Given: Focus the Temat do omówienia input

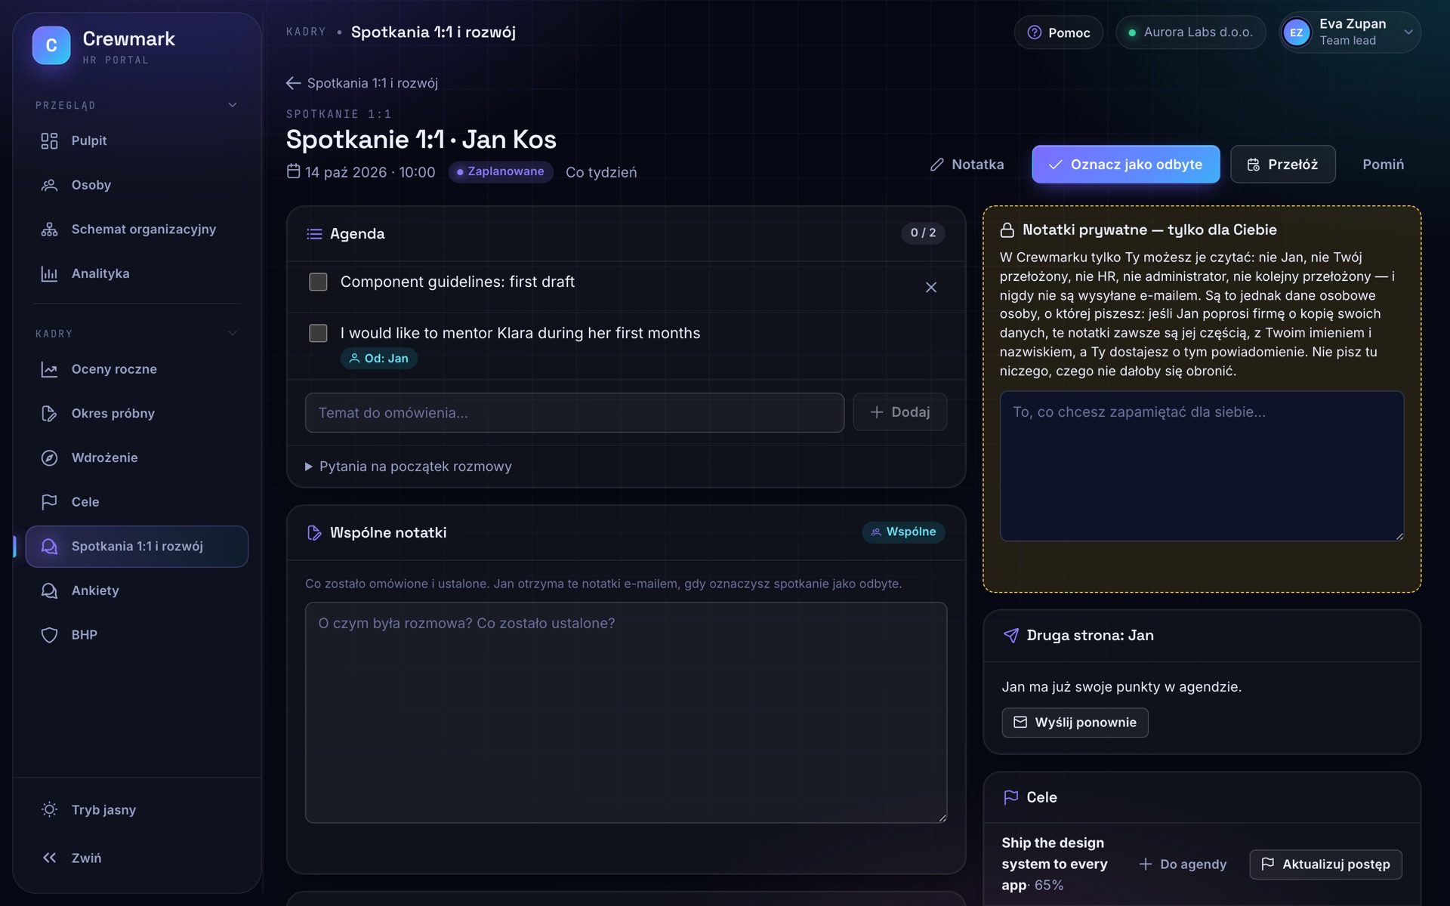Looking at the screenshot, I should click(x=575, y=413).
